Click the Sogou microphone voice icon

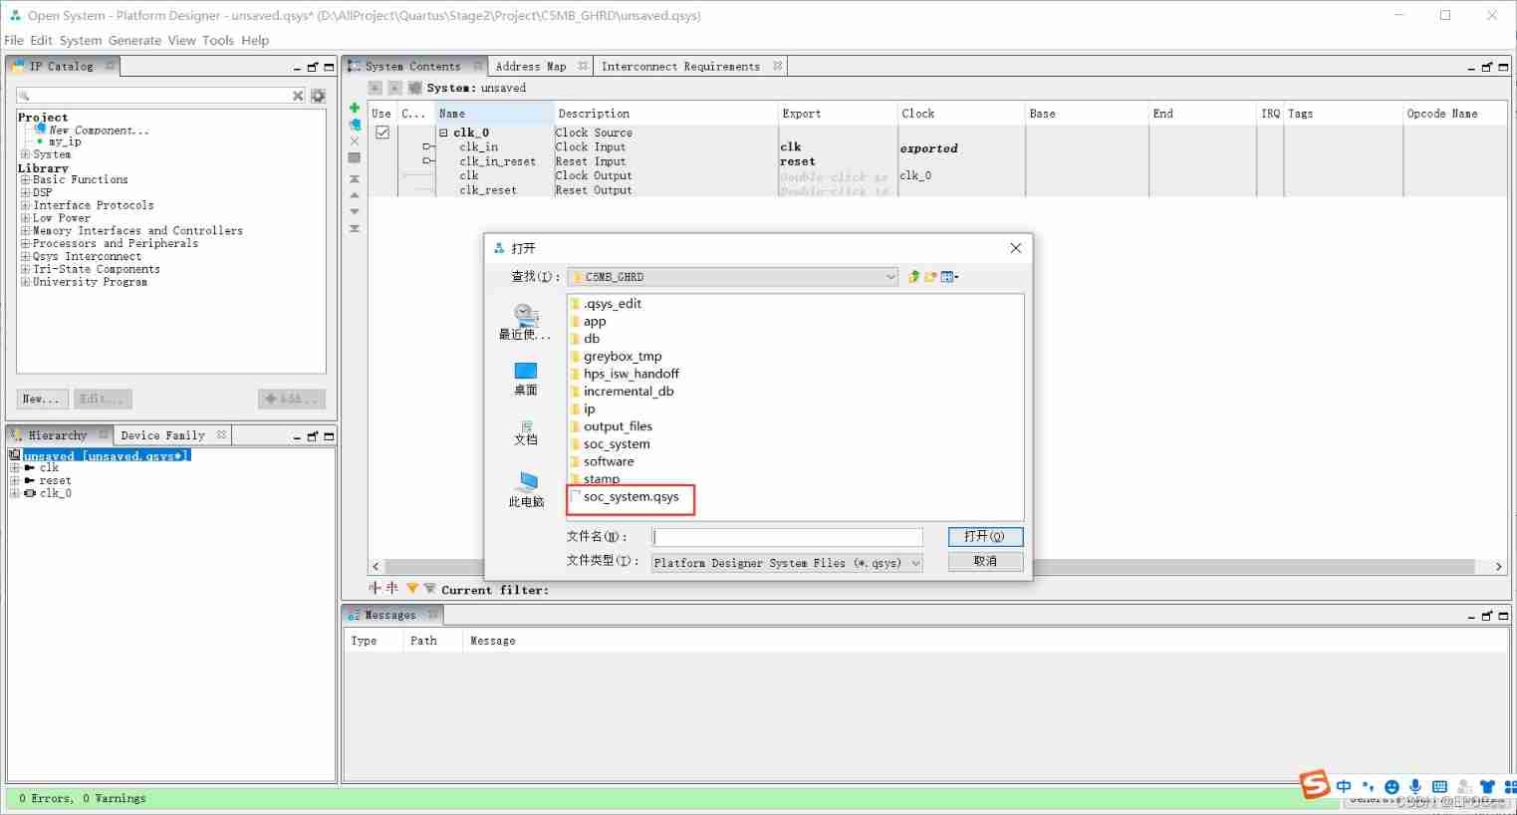1415,787
